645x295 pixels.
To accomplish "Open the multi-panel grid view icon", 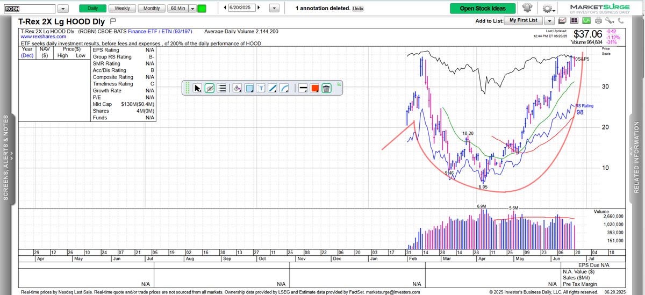I will click(574, 20).
